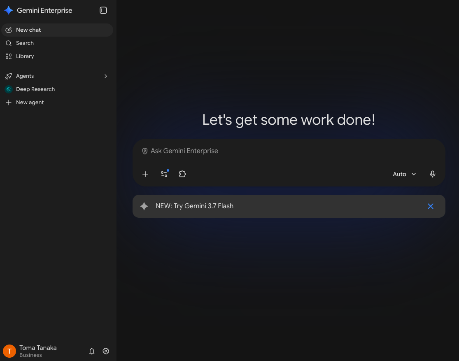This screenshot has width=459, height=361.
Task: Open the Auto model dropdown
Action: [404, 174]
